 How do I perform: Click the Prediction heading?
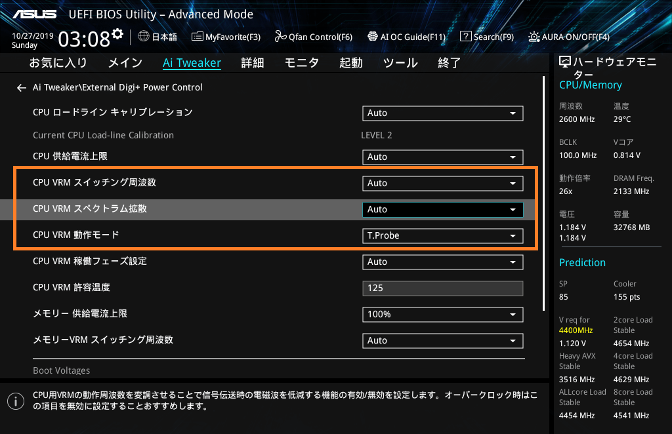pos(583,262)
